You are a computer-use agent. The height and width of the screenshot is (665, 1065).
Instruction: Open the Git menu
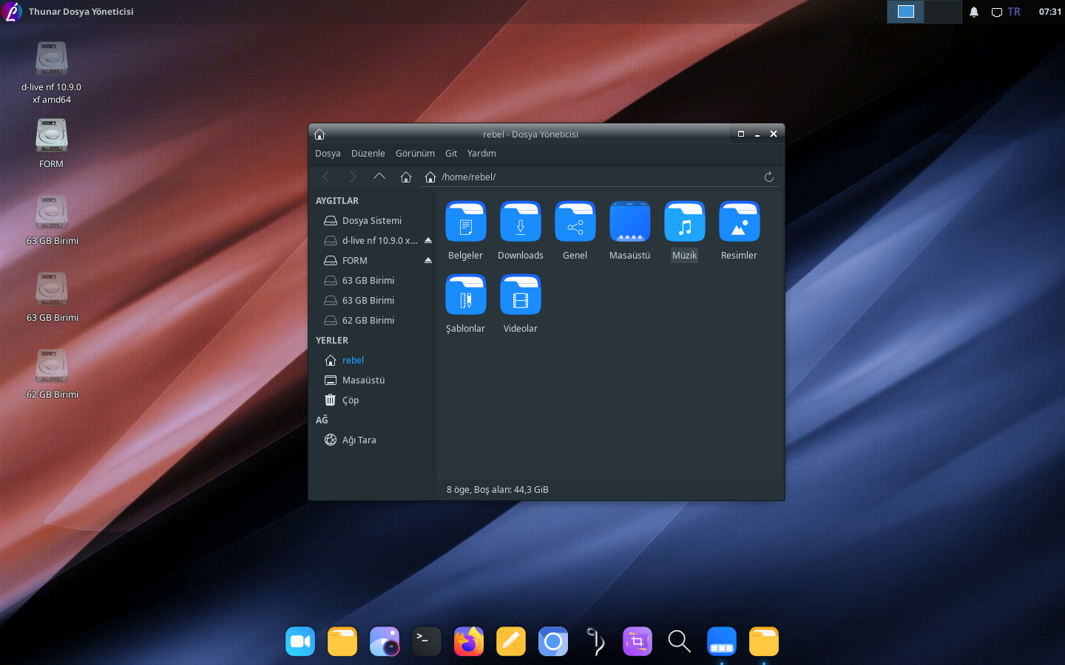(451, 154)
